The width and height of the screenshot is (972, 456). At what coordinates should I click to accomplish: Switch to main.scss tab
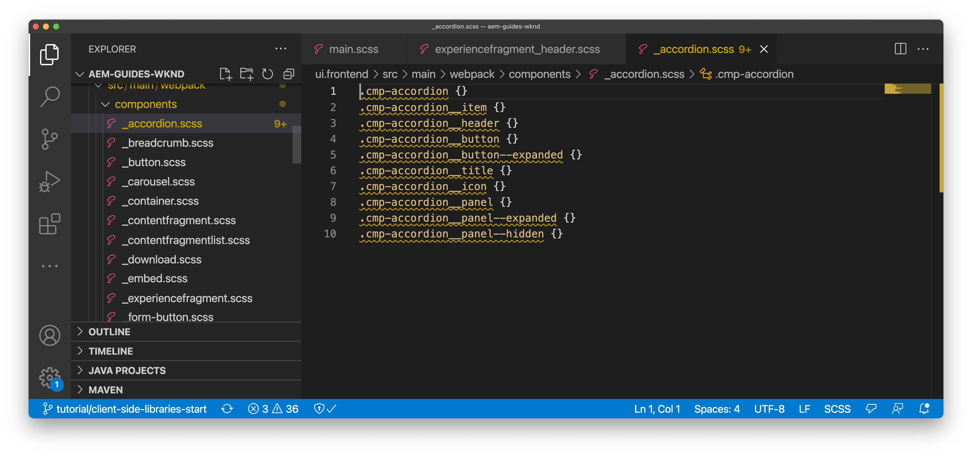(x=354, y=49)
